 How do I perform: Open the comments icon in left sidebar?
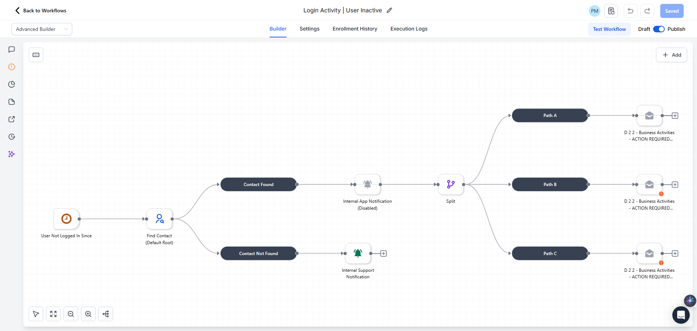[x=12, y=49]
